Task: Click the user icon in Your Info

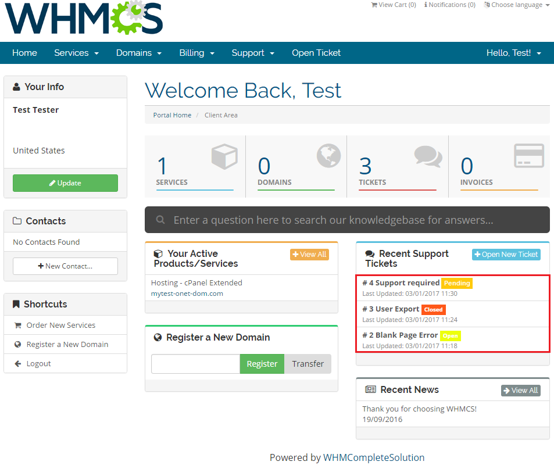Action: point(16,87)
